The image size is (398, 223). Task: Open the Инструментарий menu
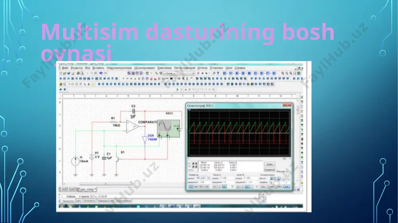point(185,68)
